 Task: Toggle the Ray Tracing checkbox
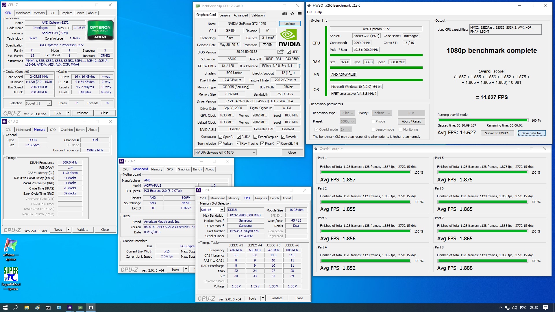[x=238, y=144]
